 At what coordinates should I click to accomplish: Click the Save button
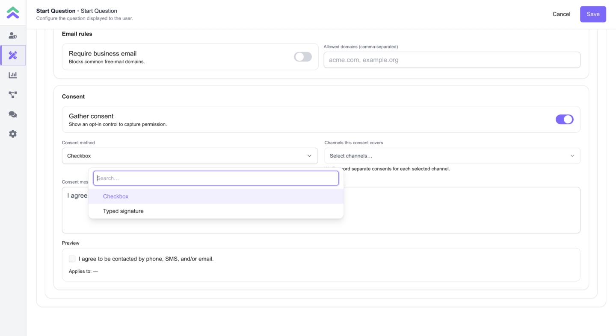(x=593, y=14)
